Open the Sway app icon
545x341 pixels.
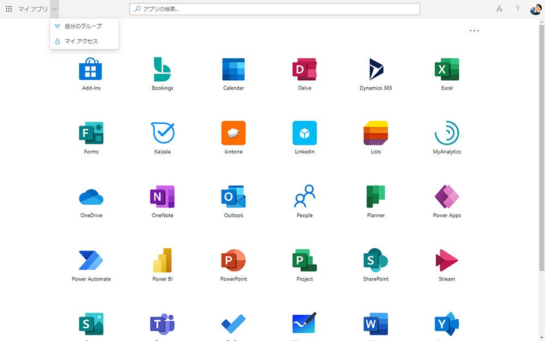coord(91,324)
